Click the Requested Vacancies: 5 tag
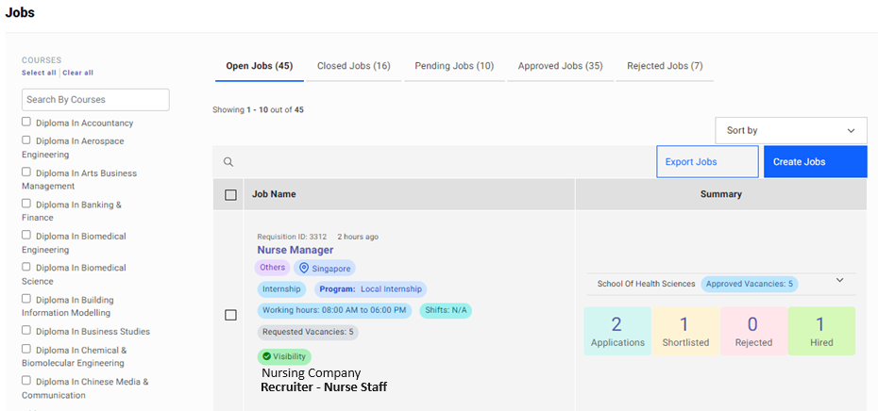 [x=308, y=332]
